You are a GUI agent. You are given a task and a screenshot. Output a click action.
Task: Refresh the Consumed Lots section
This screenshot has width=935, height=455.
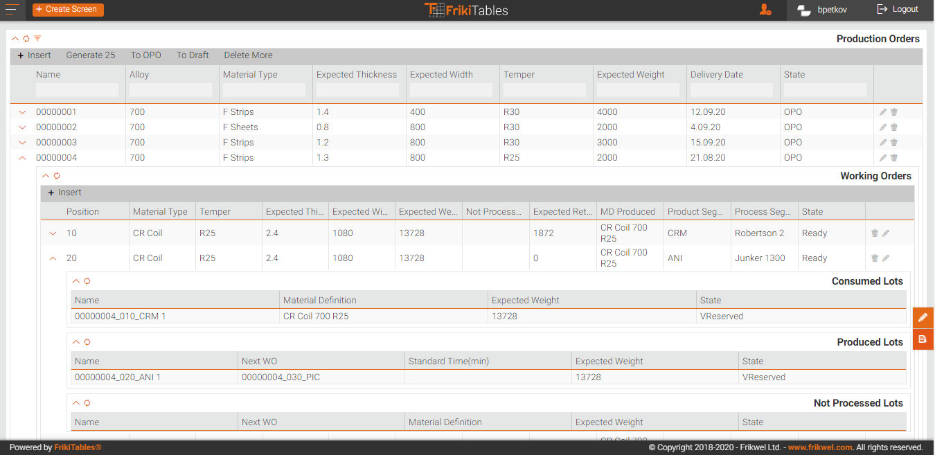pyautogui.click(x=87, y=281)
